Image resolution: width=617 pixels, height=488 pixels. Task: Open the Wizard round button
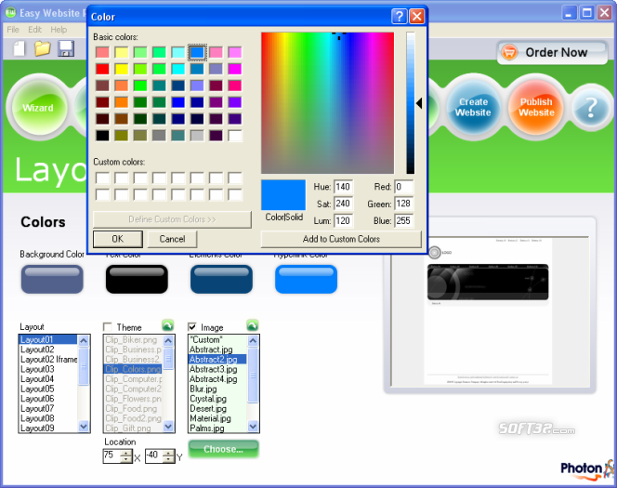[x=38, y=108]
